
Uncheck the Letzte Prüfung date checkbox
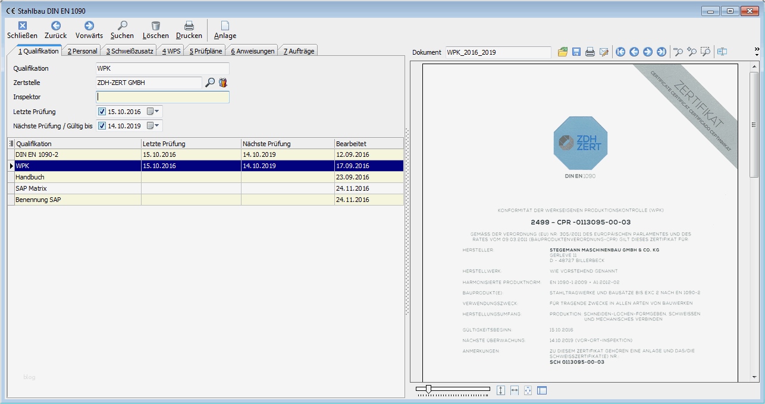(x=102, y=111)
